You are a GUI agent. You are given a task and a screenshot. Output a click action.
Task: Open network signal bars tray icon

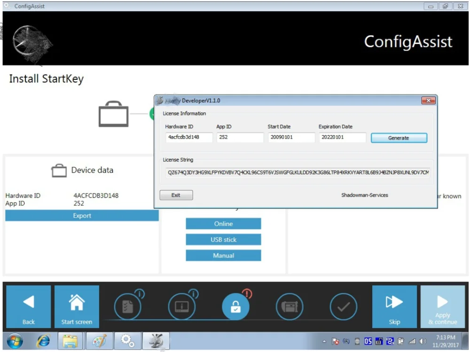point(412,341)
